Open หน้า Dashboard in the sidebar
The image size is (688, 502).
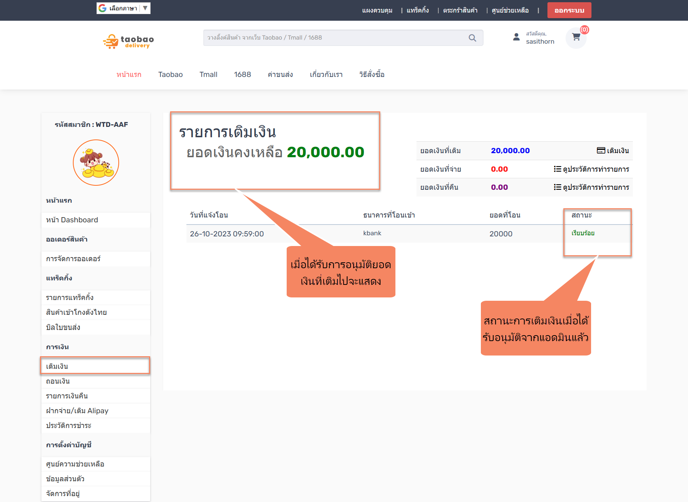[72, 220]
